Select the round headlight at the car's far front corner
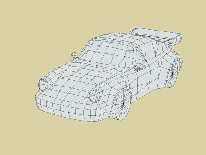The image size is (206, 155). [x=43, y=84]
